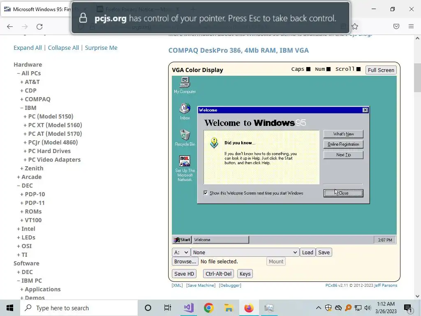Open File Explorer from taskbar
The height and width of the screenshot is (316, 421).
coord(229,308)
